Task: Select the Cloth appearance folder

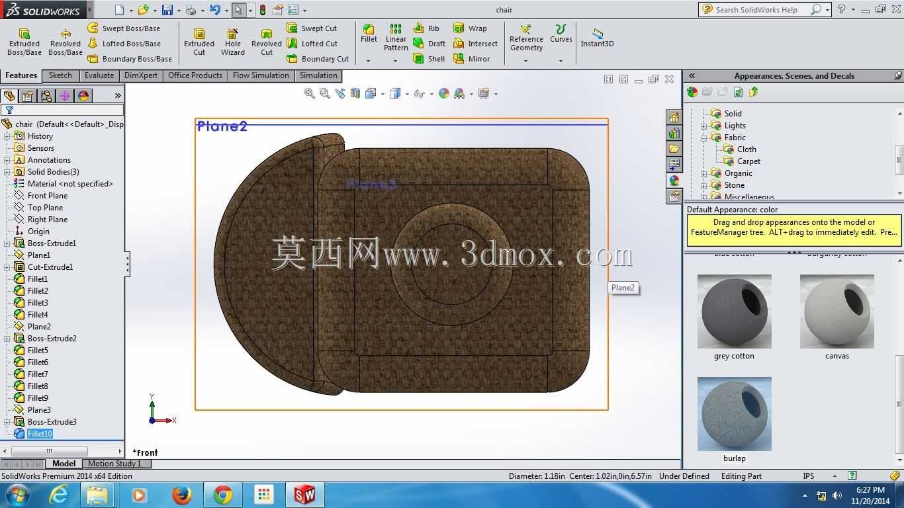Action: point(740,149)
